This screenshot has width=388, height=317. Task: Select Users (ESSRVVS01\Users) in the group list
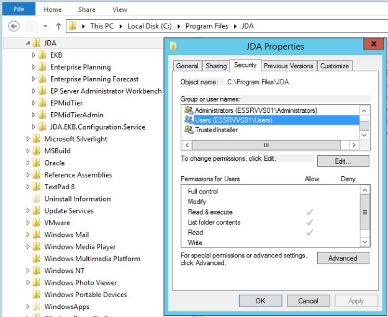(x=271, y=120)
